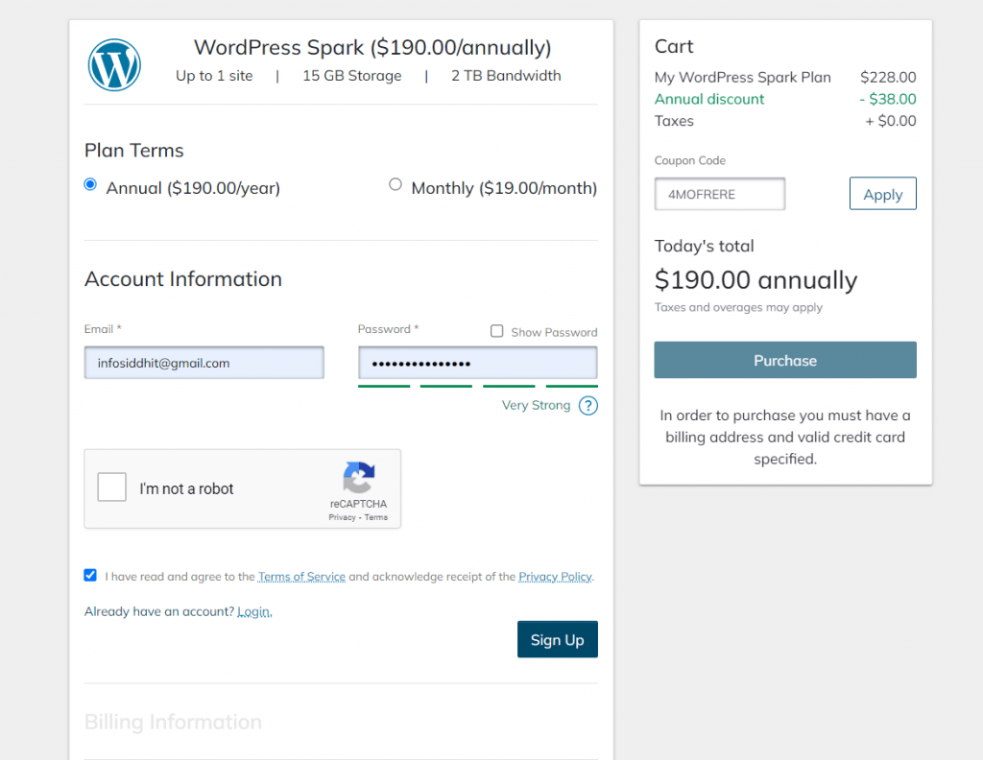
Task: Click the password strength help icon
Action: point(588,405)
